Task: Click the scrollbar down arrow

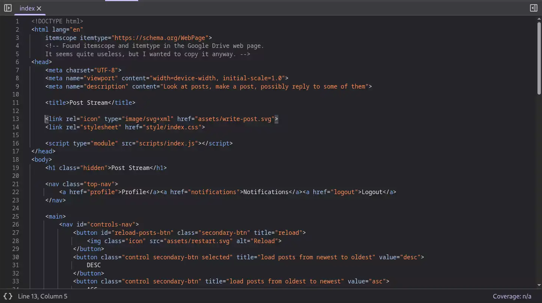Action: point(539,285)
